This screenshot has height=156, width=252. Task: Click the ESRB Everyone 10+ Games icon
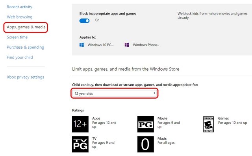(x=208, y=124)
